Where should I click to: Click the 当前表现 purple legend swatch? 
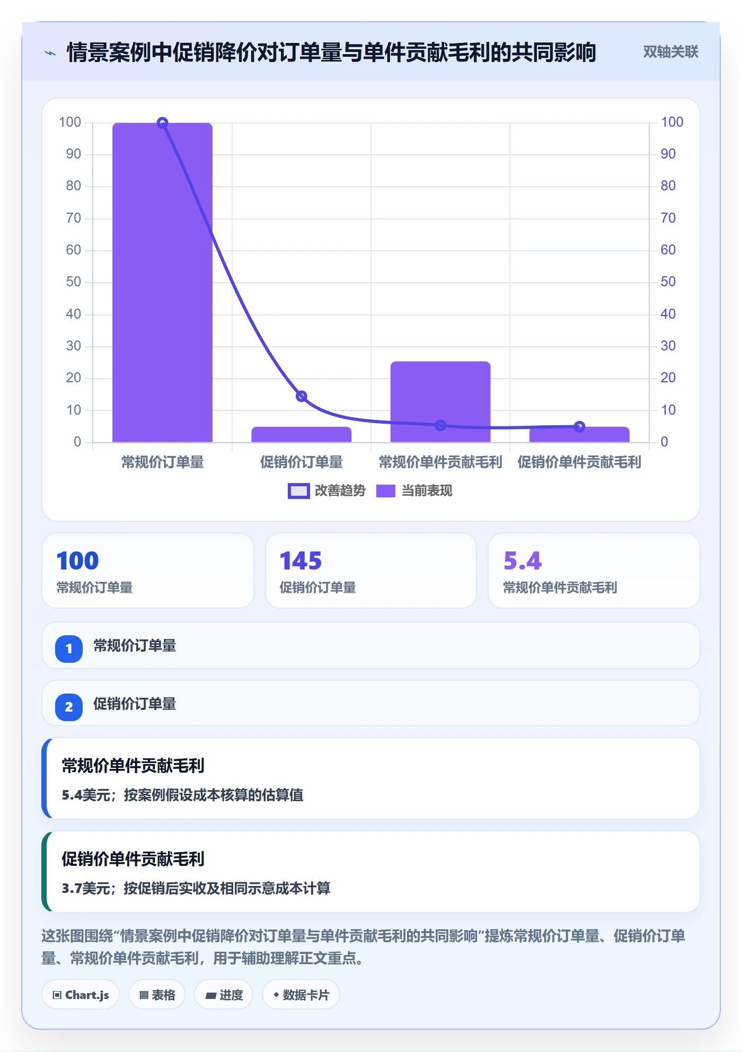[386, 491]
